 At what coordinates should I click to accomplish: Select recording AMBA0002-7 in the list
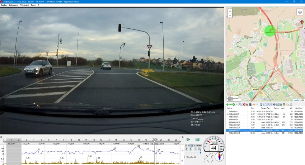coord(264,114)
